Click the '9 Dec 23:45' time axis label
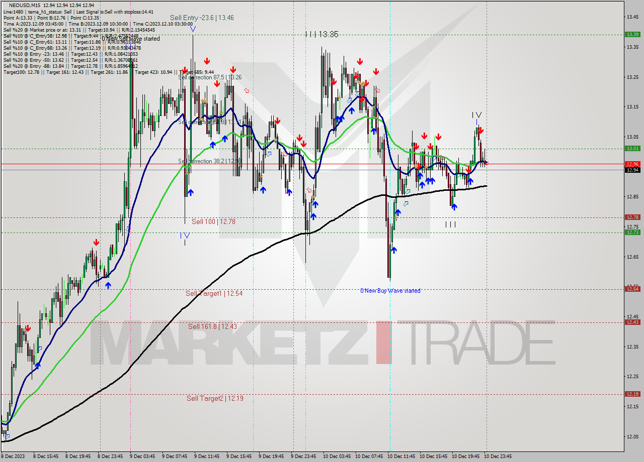The height and width of the screenshot is (462, 644). point(303,456)
